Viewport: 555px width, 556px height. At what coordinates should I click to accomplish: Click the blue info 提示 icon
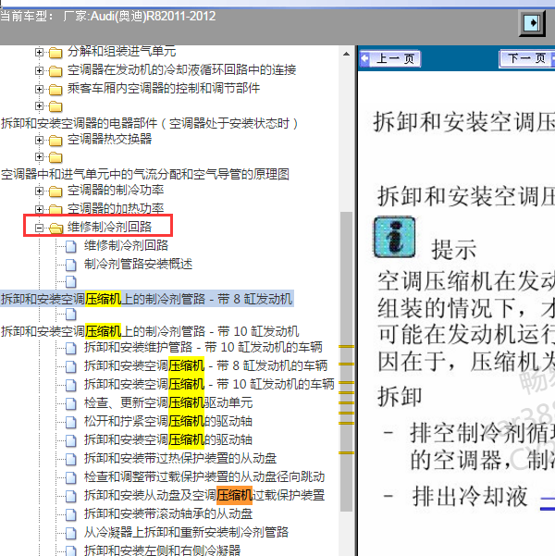coord(394,237)
